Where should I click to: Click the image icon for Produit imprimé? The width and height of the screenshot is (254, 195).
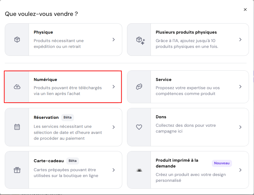tap(139, 170)
